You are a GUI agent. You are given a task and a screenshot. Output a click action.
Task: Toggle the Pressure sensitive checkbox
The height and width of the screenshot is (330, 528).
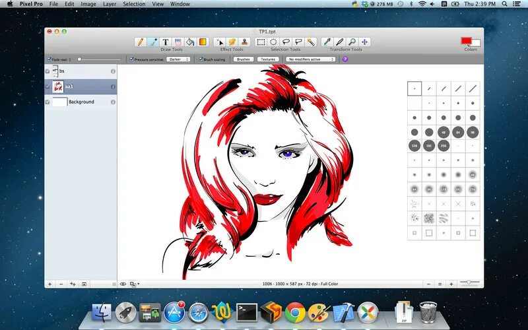point(131,59)
